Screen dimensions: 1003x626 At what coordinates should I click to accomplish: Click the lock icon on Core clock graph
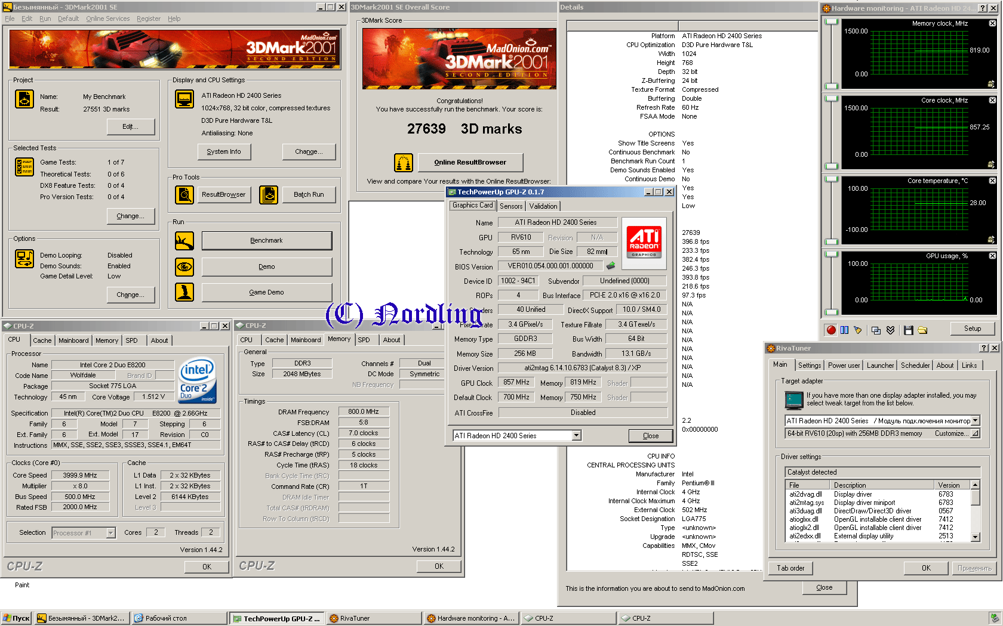991,165
